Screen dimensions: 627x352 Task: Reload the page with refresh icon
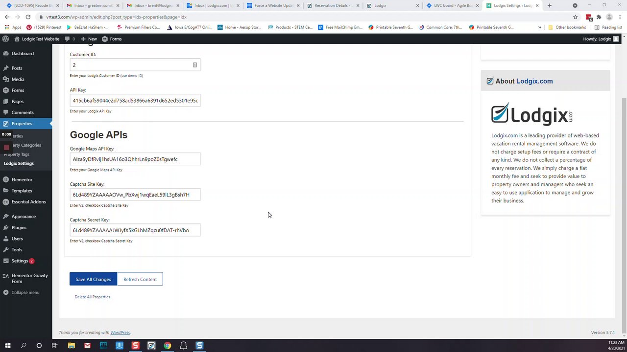[28, 17]
